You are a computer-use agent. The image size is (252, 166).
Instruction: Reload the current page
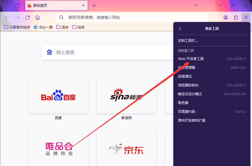[x=28, y=18]
